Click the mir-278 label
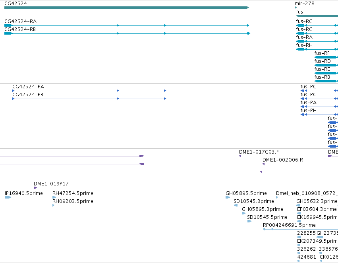Image resolution: width=338 pixels, height=263 pixels. point(304,4)
